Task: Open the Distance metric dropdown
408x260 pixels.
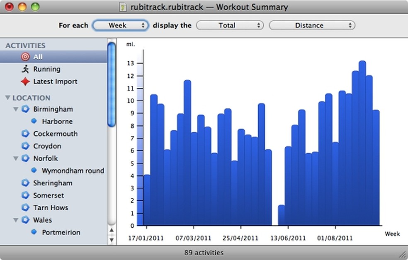Action: (312, 25)
